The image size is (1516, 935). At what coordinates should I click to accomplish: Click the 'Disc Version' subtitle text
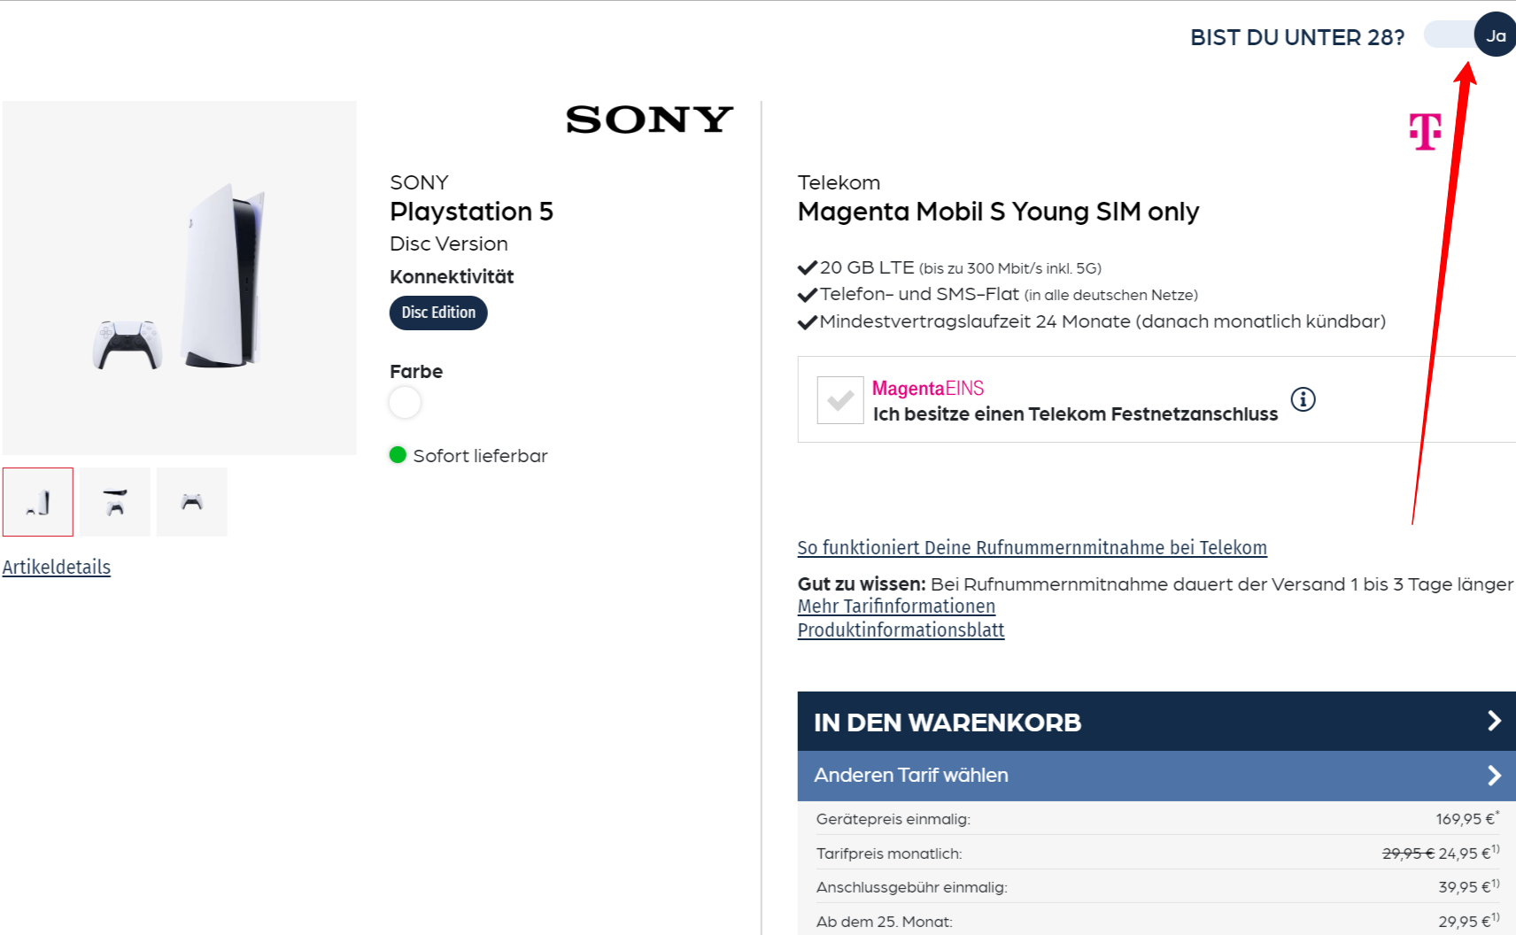tap(449, 243)
